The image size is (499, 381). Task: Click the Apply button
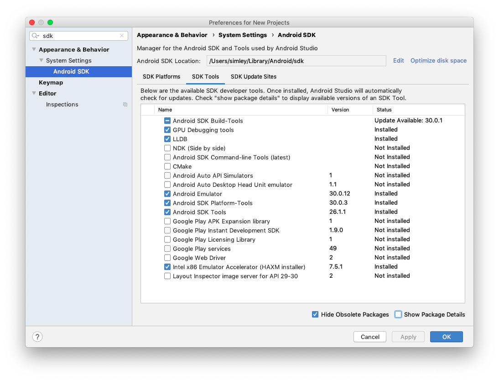point(408,337)
